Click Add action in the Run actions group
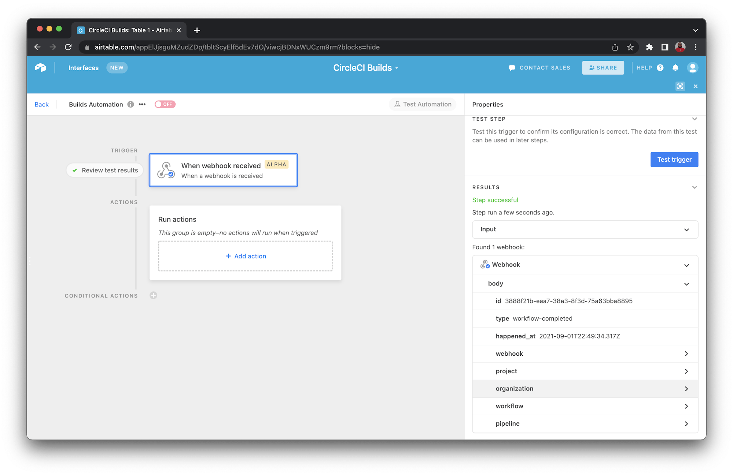The image size is (733, 475). [245, 256]
